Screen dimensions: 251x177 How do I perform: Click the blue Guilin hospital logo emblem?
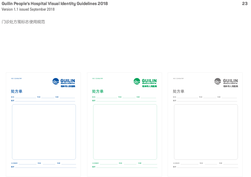(56, 81)
